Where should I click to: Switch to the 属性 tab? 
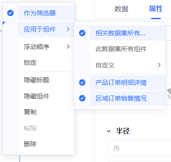tap(156, 9)
